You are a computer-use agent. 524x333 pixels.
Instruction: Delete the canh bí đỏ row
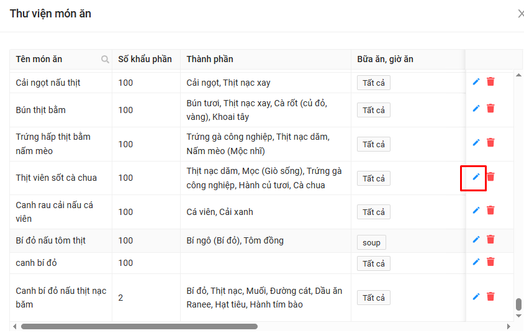490,262
